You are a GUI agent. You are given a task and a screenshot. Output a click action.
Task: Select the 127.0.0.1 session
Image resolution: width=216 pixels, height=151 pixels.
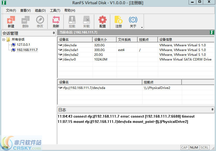tap(23, 45)
